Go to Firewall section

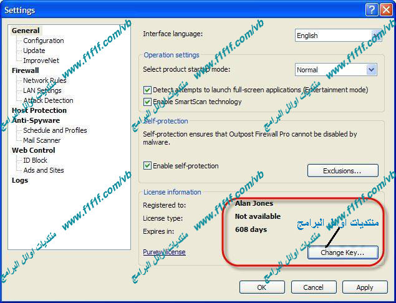pyautogui.click(x=25, y=70)
